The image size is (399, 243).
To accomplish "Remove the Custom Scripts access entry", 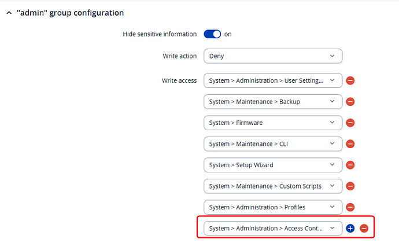I will point(350,186).
